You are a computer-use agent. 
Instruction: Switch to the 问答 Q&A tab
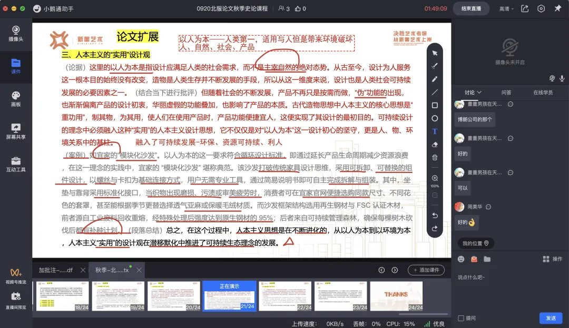pos(506,93)
